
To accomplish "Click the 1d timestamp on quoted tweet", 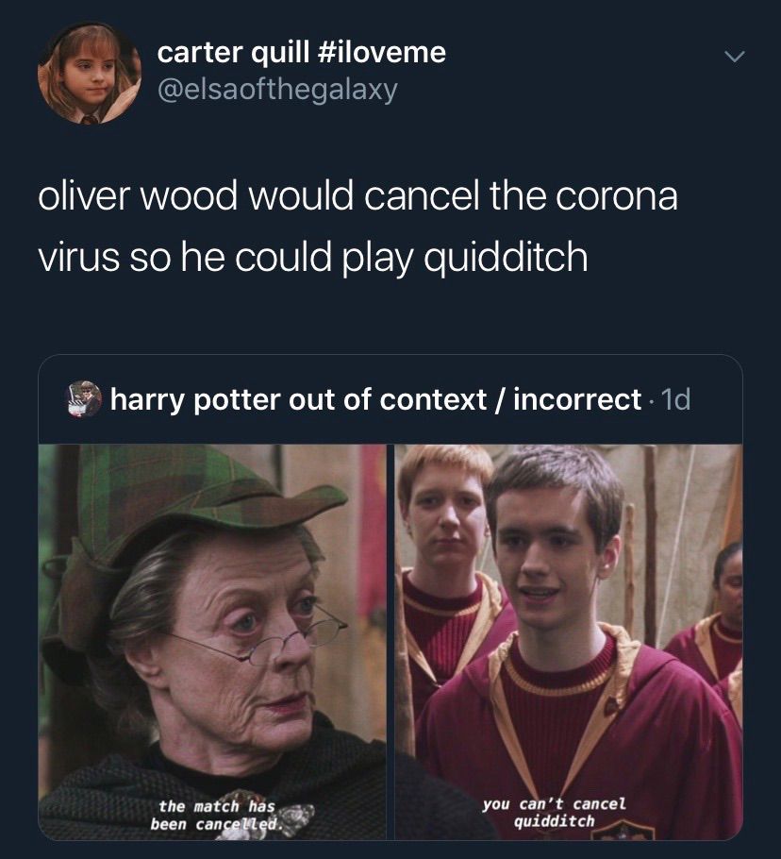I will 676,400.
